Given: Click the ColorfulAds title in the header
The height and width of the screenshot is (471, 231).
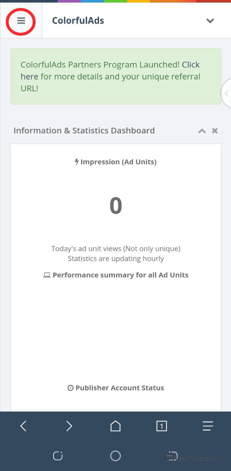Looking at the screenshot, I should [78, 21].
